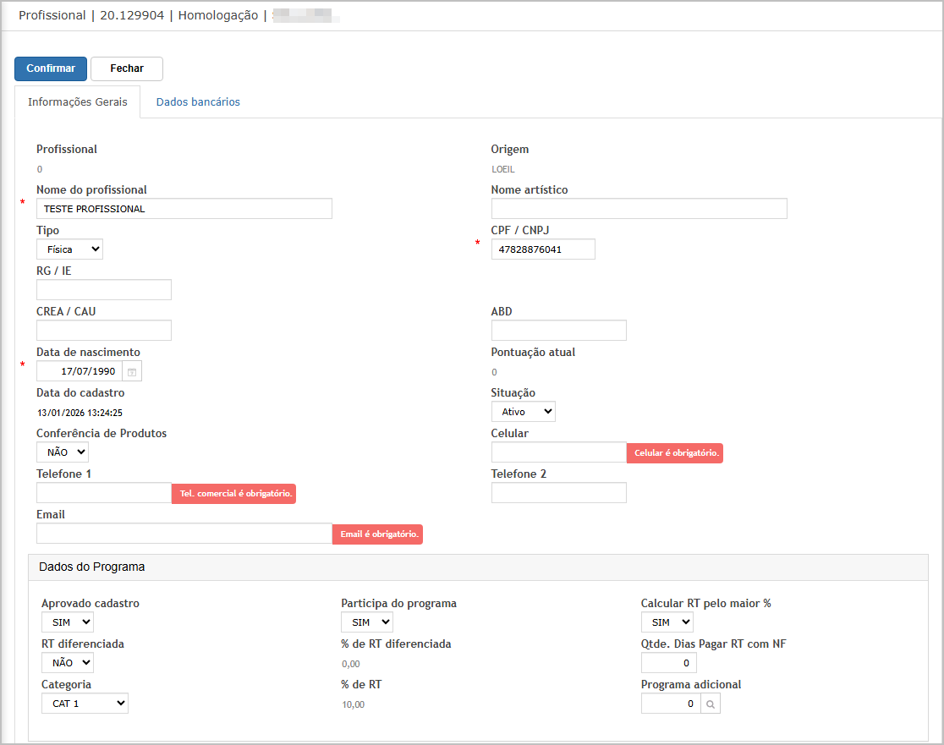Image resolution: width=944 pixels, height=745 pixels.
Task: Open the date of birth calendar picker
Action: tap(132, 371)
